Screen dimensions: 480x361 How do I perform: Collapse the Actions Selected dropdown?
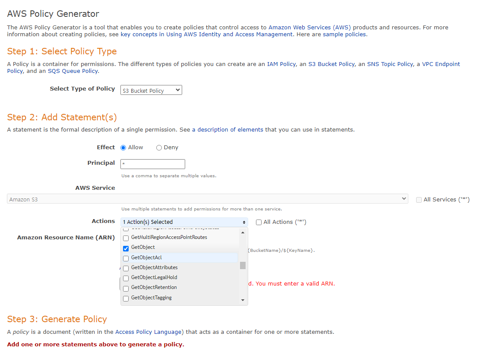pyautogui.click(x=184, y=222)
